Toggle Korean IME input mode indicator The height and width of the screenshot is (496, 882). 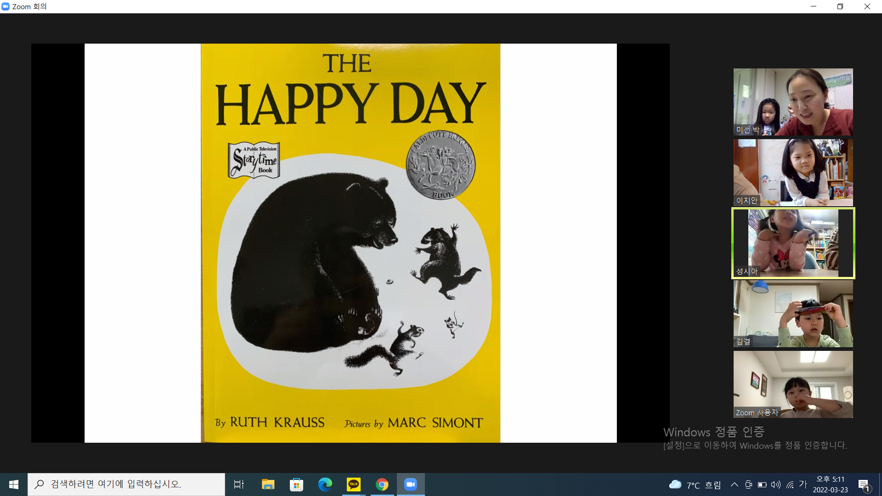[x=803, y=484]
